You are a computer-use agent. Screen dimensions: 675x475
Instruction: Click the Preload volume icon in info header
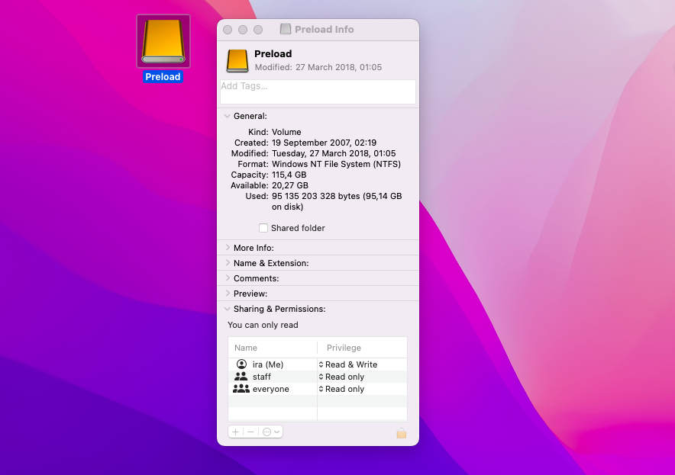(x=237, y=60)
